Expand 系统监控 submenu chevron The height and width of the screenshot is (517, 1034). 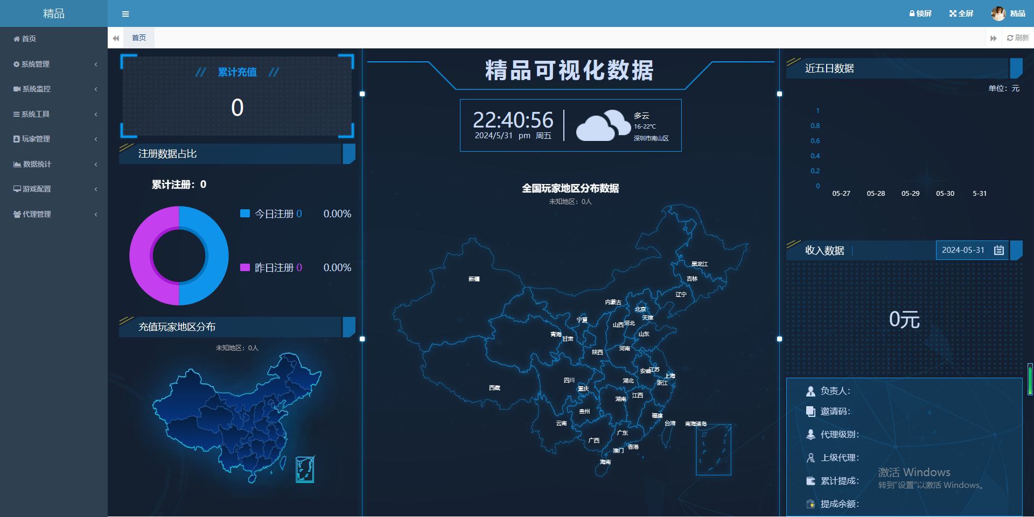pos(96,89)
